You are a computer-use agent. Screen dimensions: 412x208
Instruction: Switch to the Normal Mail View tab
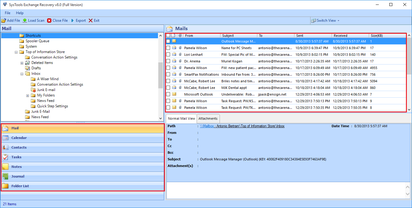click(181, 118)
